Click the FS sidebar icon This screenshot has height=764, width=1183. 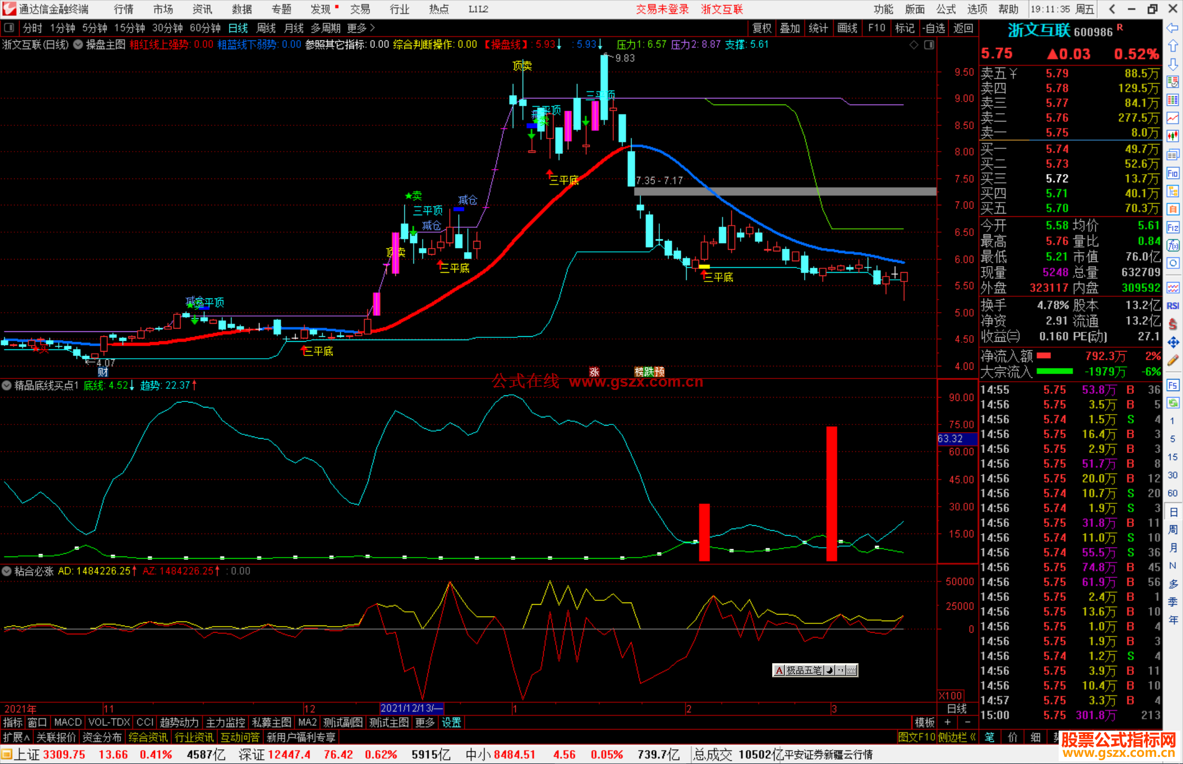[x=1173, y=385]
